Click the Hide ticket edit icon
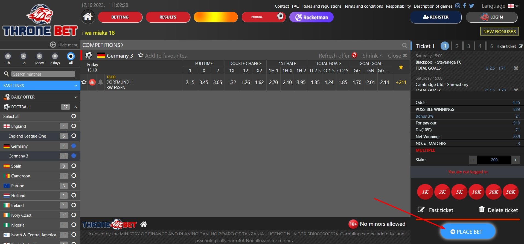Image resolution: width=524 pixels, height=244 pixels. coord(521,46)
